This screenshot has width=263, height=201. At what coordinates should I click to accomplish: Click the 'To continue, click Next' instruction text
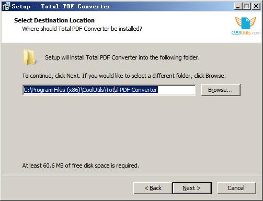tap(124, 76)
